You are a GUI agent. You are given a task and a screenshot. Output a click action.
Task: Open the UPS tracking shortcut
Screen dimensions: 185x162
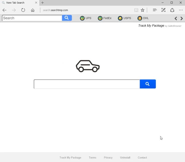(x=86, y=18)
